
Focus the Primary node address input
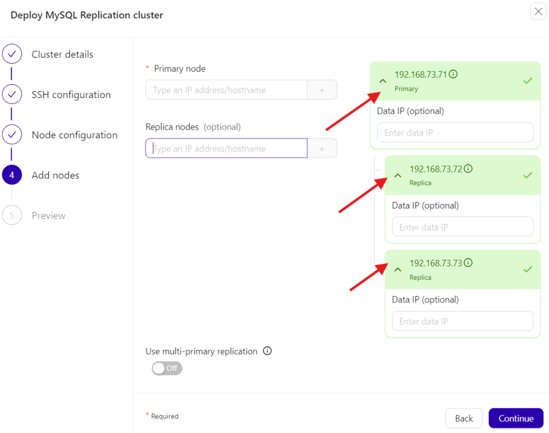(x=226, y=90)
